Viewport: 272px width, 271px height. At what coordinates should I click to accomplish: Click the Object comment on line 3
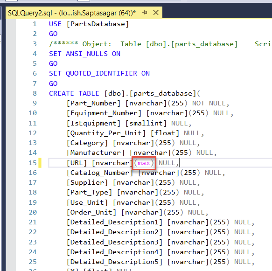tap(160, 44)
